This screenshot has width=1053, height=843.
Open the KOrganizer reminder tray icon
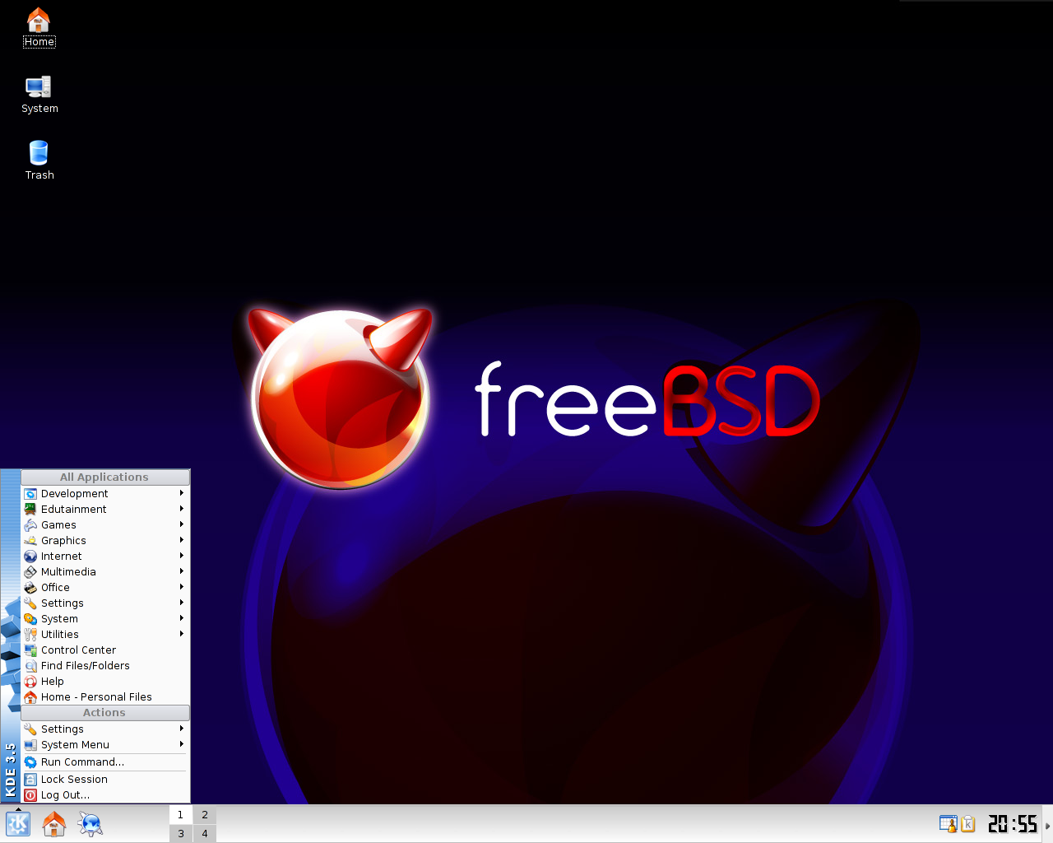pyautogui.click(x=948, y=823)
